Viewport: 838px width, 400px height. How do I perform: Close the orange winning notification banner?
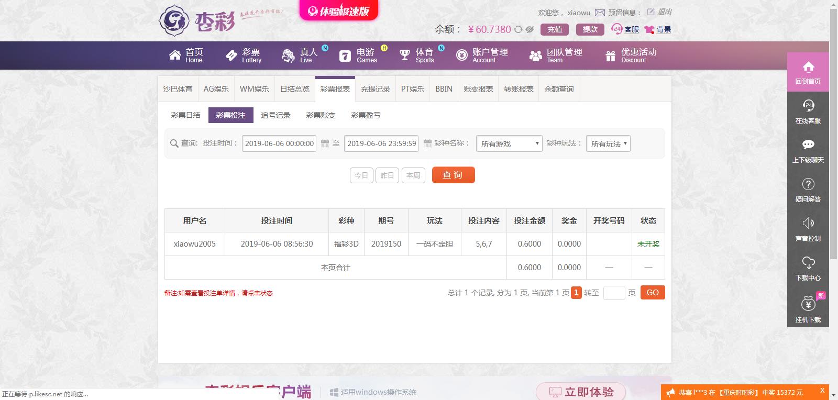tap(822, 391)
